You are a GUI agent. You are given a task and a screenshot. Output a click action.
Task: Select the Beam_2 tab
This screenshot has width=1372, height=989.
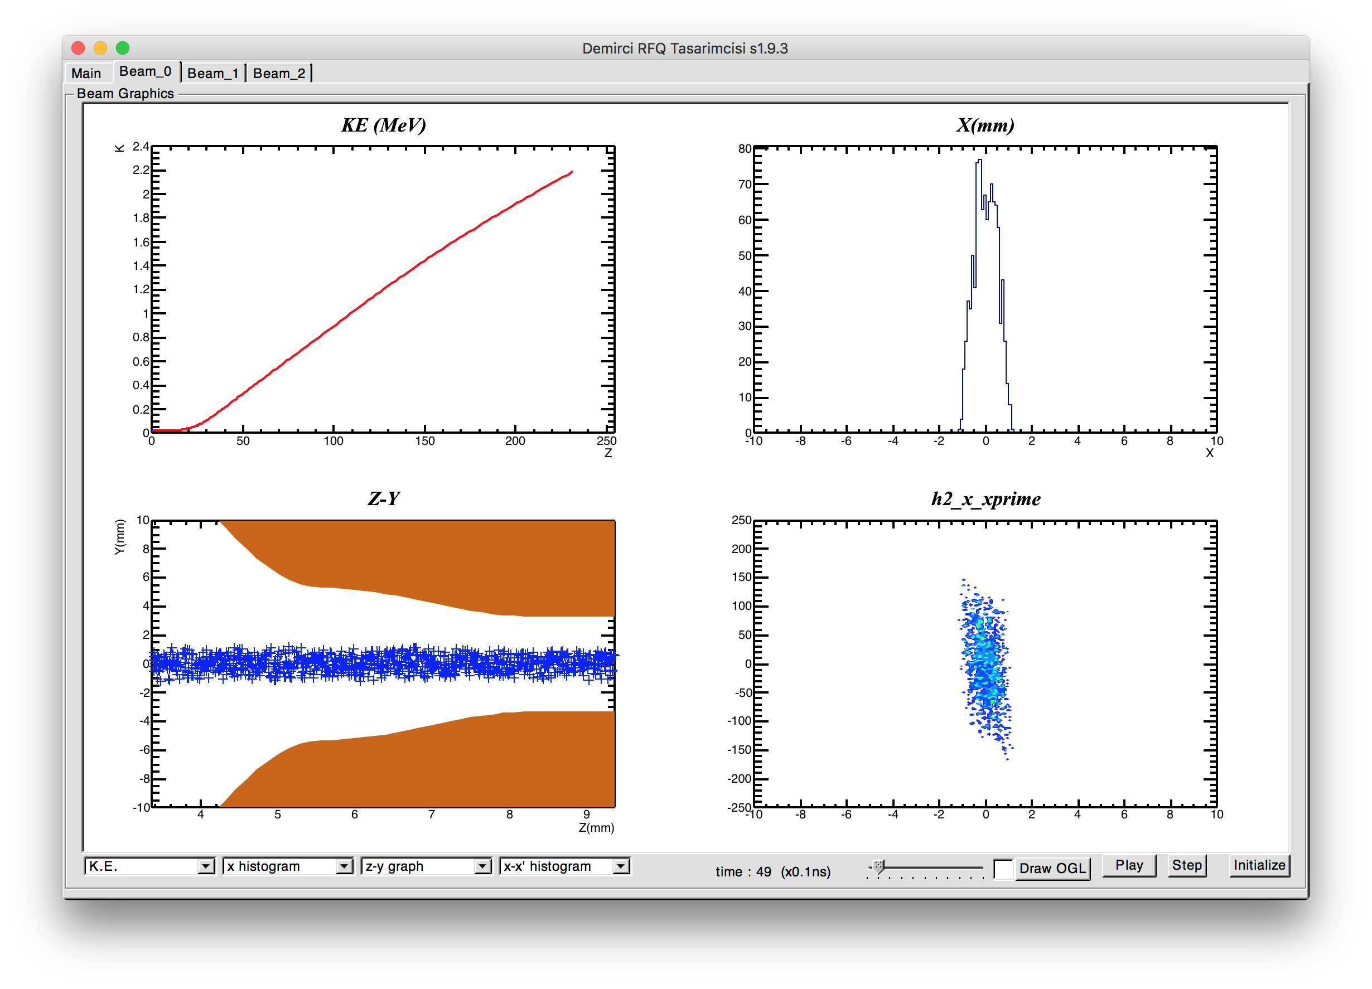click(279, 73)
